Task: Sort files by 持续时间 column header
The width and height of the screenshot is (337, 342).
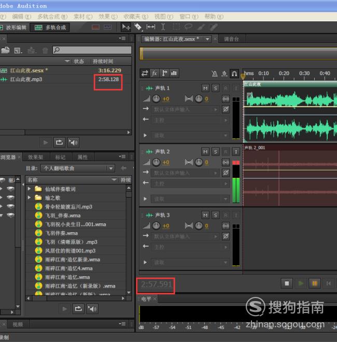Action: 103,61
